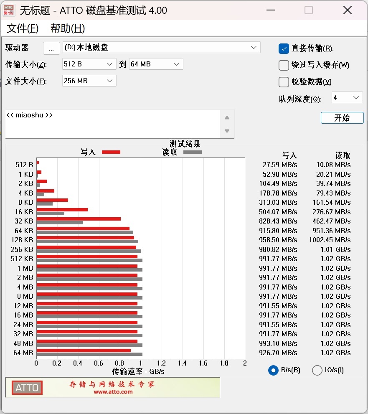Viewport: 368px width, 414px height.
Task: Click the www.atto.com link in banner
Action: [x=113, y=392]
